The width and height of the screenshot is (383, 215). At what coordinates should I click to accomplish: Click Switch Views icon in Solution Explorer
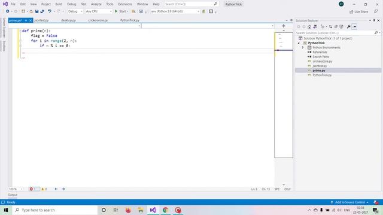315,26
